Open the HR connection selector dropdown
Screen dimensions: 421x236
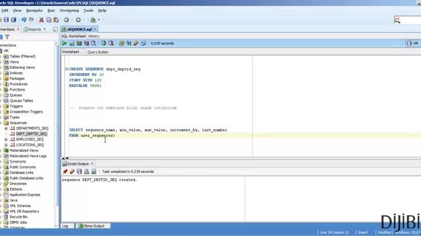tap(414, 43)
